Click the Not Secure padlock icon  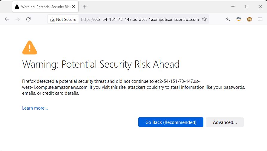coord(52,19)
